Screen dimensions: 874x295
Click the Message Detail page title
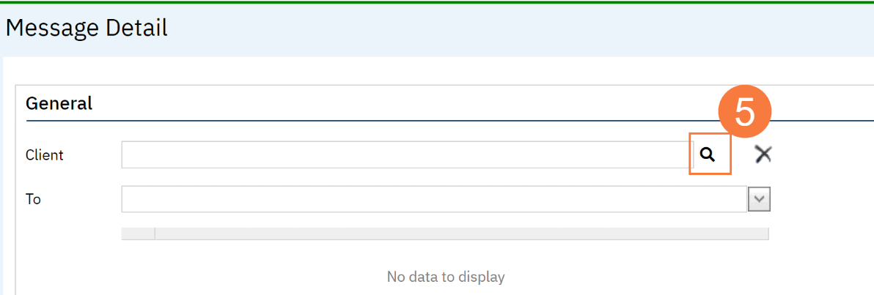pyautogui.click(x=87, y=28)
